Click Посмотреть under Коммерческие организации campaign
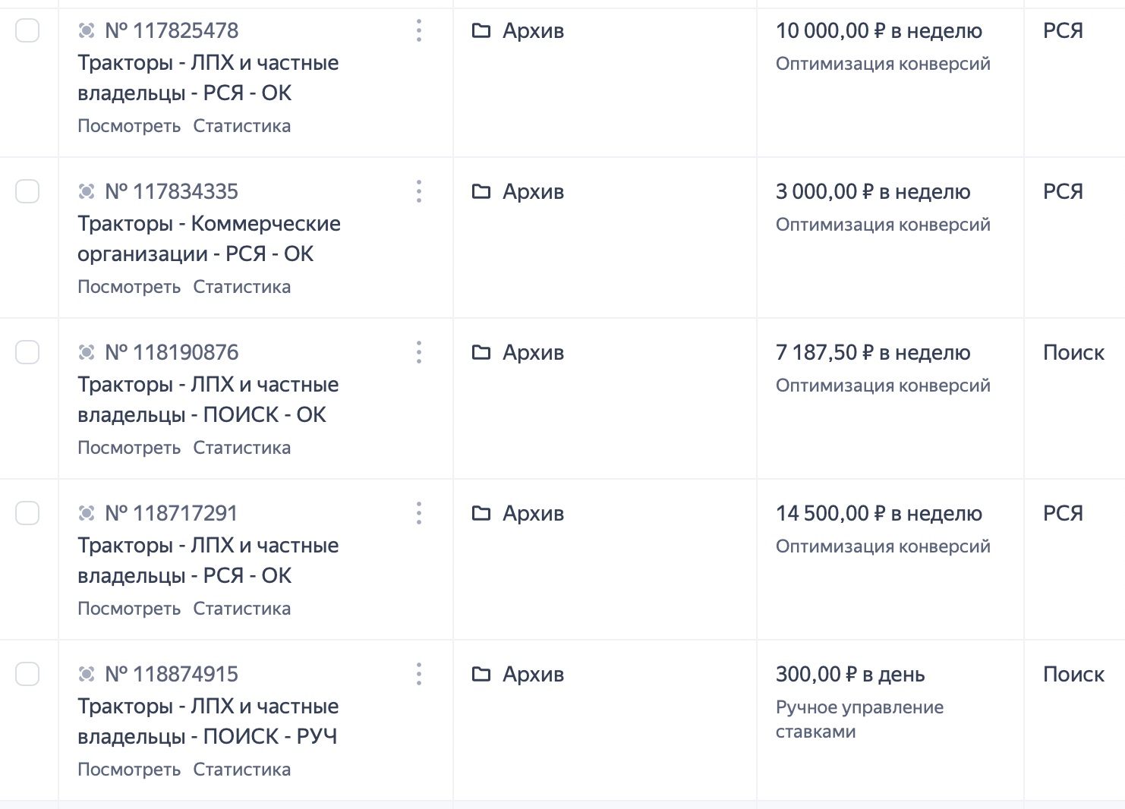1125x809 pixels. (129, 287)
